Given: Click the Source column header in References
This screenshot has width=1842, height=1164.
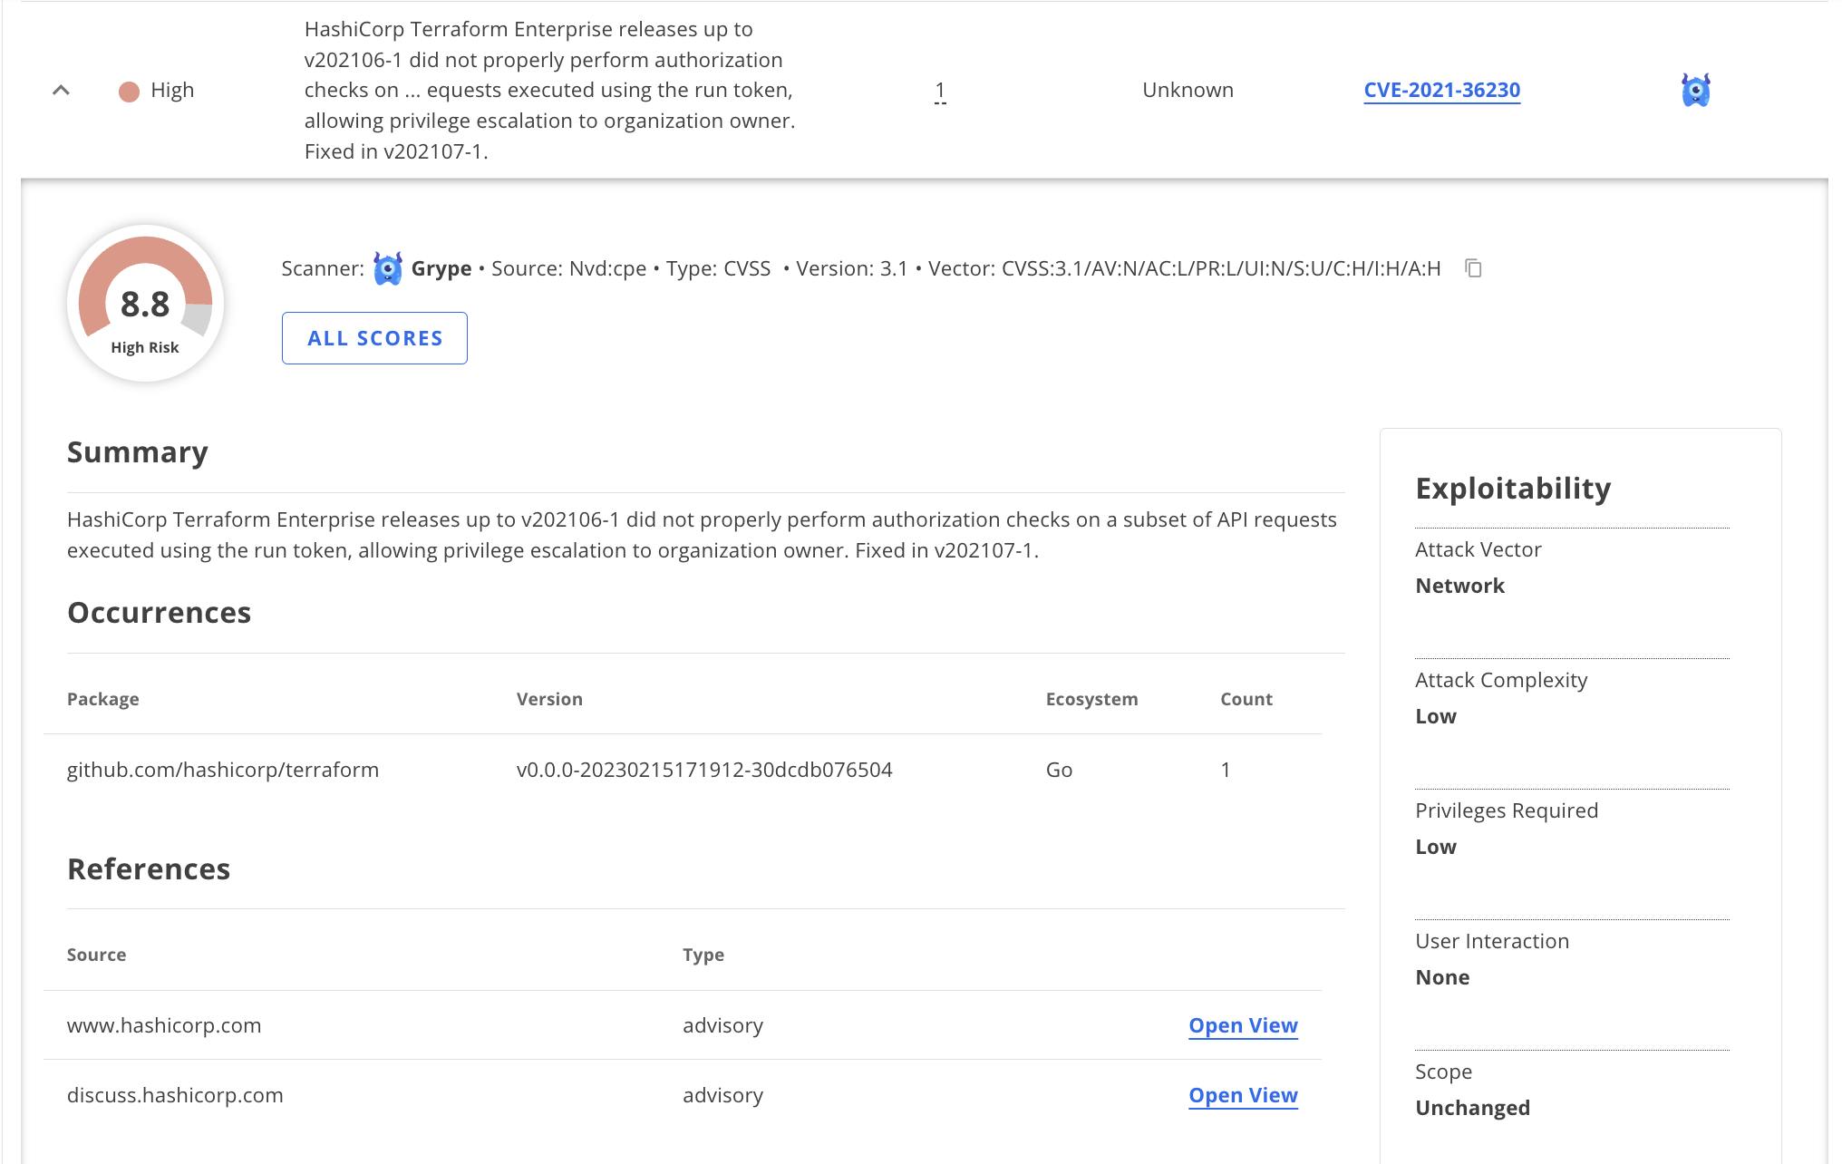Looking at the screenshot, I should [x=96, y=955].
